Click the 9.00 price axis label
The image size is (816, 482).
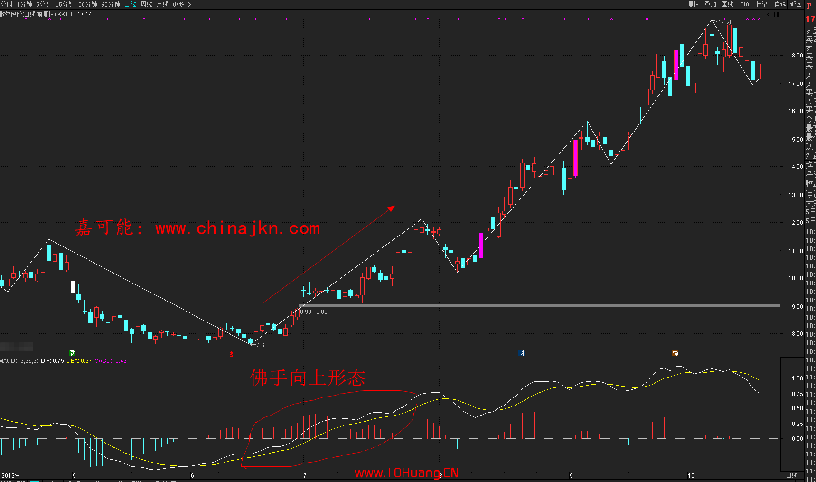click(797, 307)
